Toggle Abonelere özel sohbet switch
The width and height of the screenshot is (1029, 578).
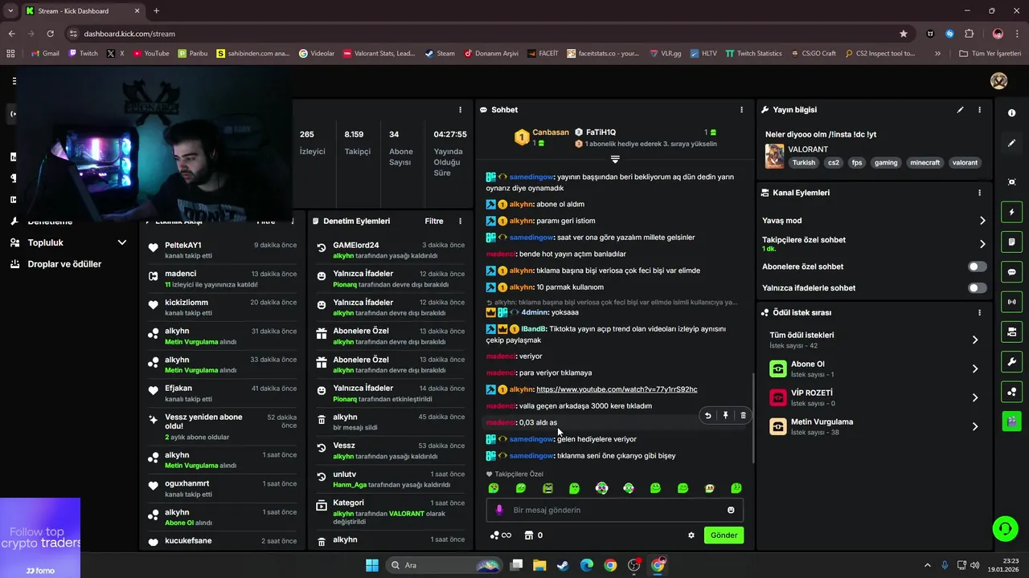click(978, 267)
